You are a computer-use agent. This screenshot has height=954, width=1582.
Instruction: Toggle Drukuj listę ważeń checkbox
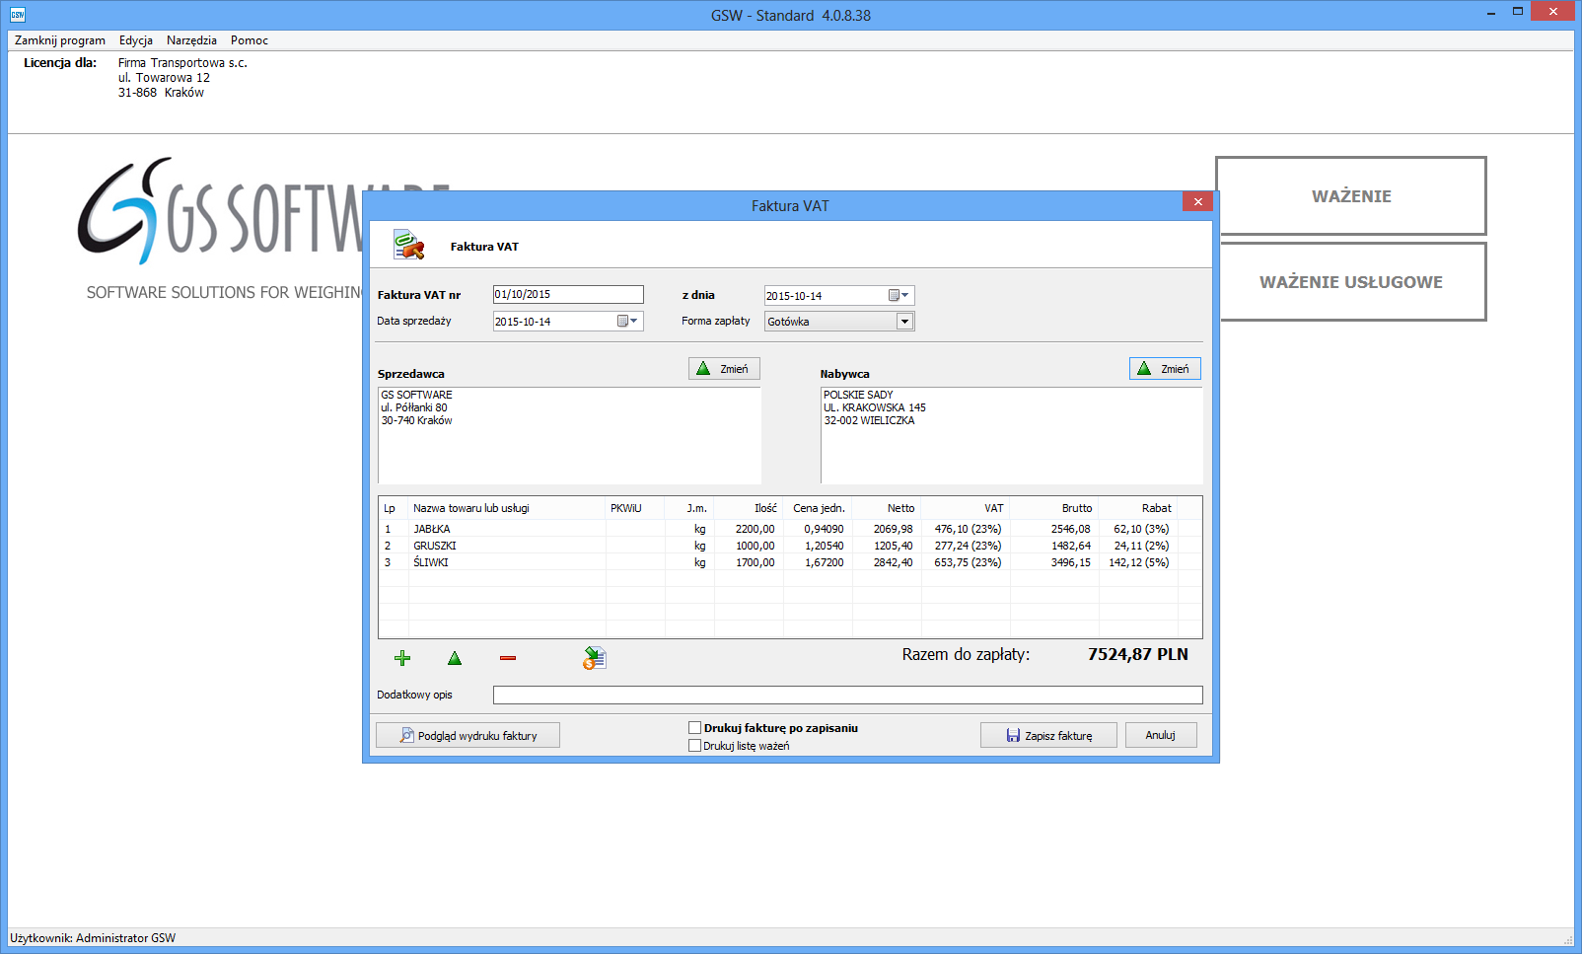pos(695,746)
